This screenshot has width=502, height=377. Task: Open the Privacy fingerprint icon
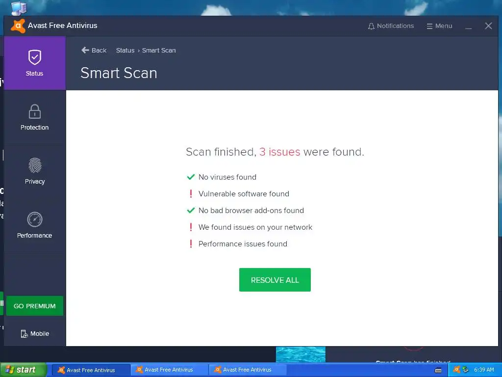tap(35, 165)
